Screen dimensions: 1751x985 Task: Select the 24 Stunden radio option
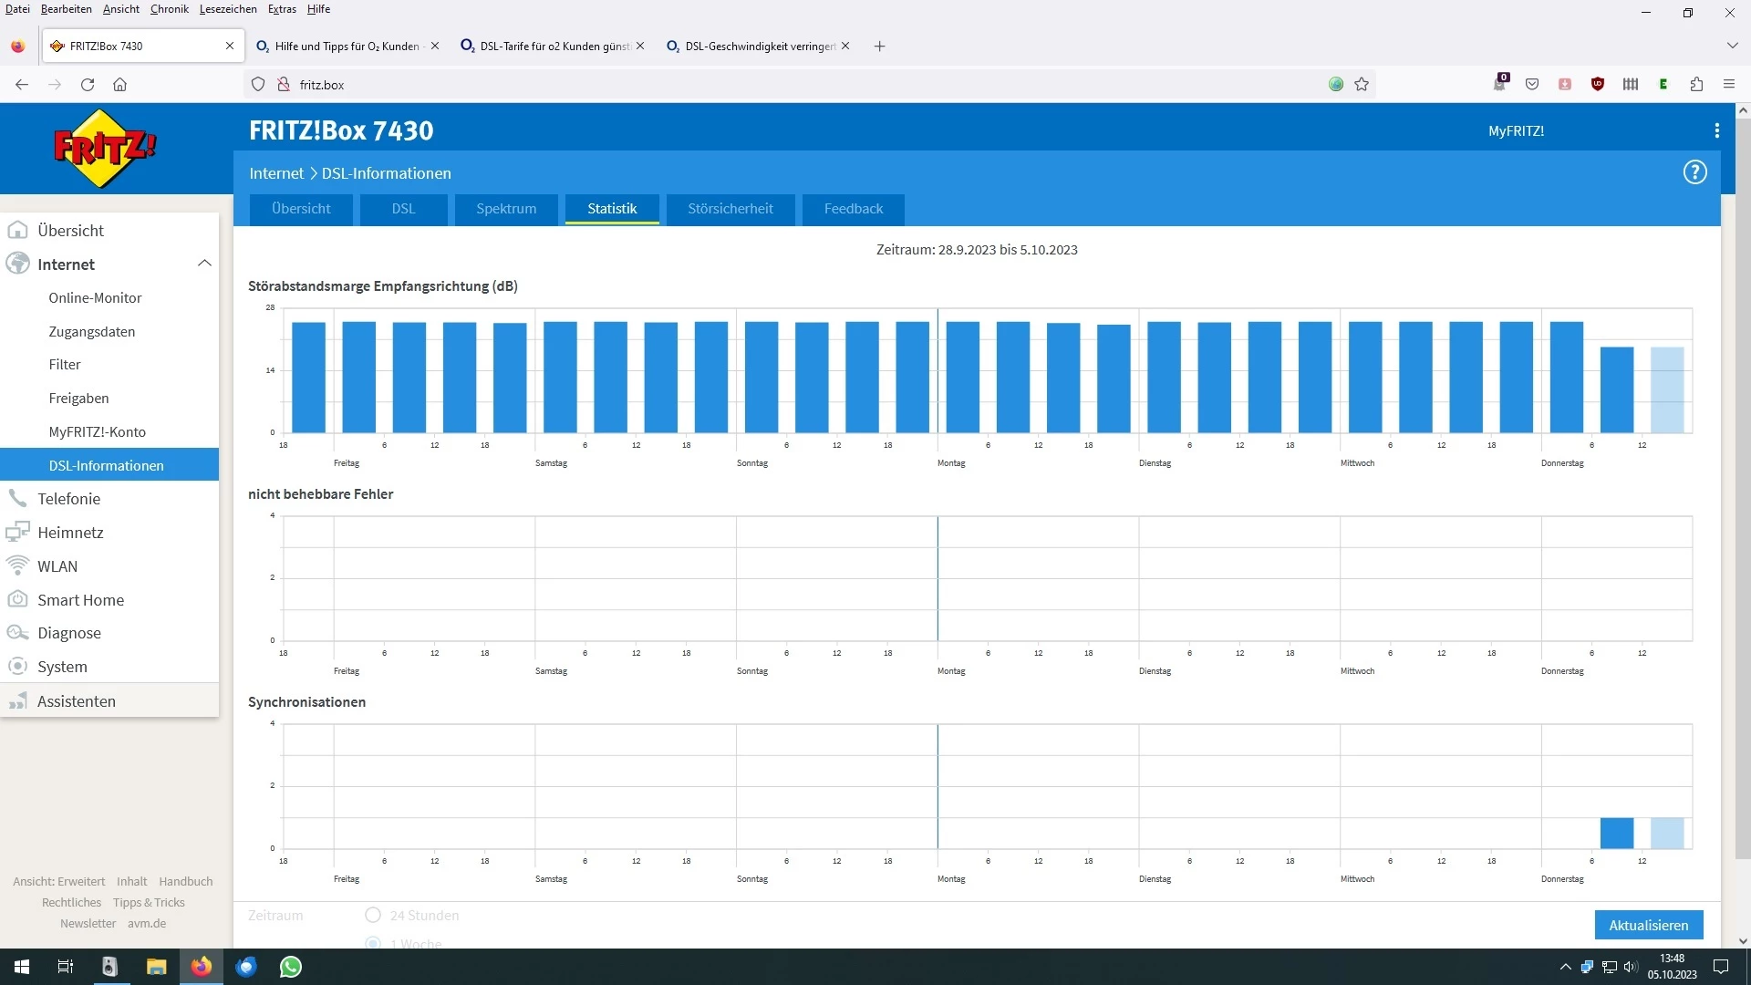(373, 915)
